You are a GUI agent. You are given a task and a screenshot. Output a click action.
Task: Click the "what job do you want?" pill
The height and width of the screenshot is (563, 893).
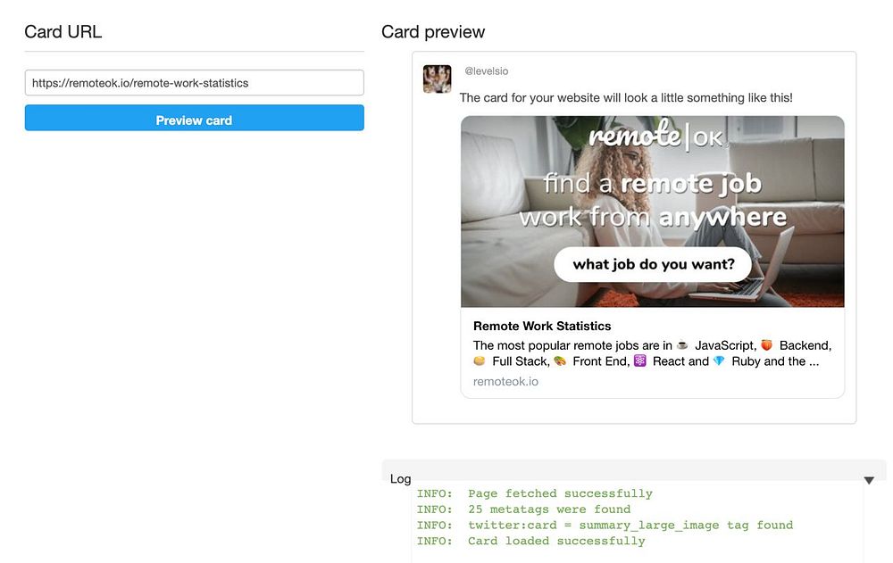[653, 264]
